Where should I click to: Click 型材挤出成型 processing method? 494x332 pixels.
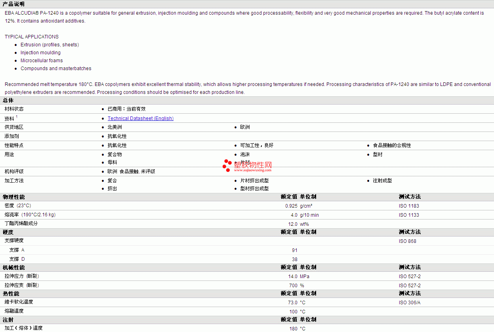tap(254, 189)
